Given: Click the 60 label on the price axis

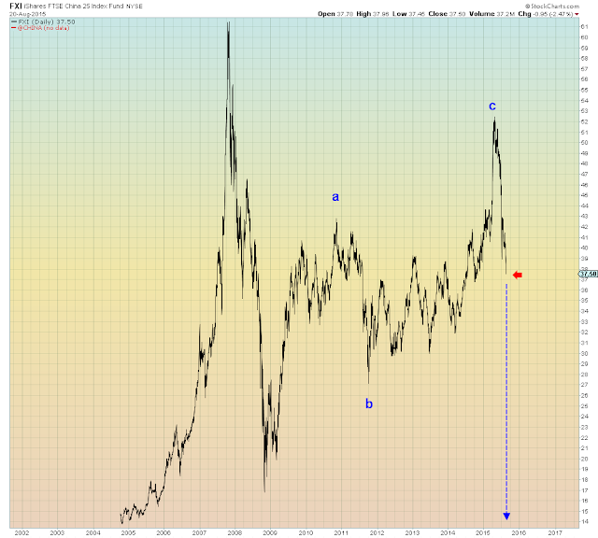Looking at the screenshot, I should [x=584, y=37].
